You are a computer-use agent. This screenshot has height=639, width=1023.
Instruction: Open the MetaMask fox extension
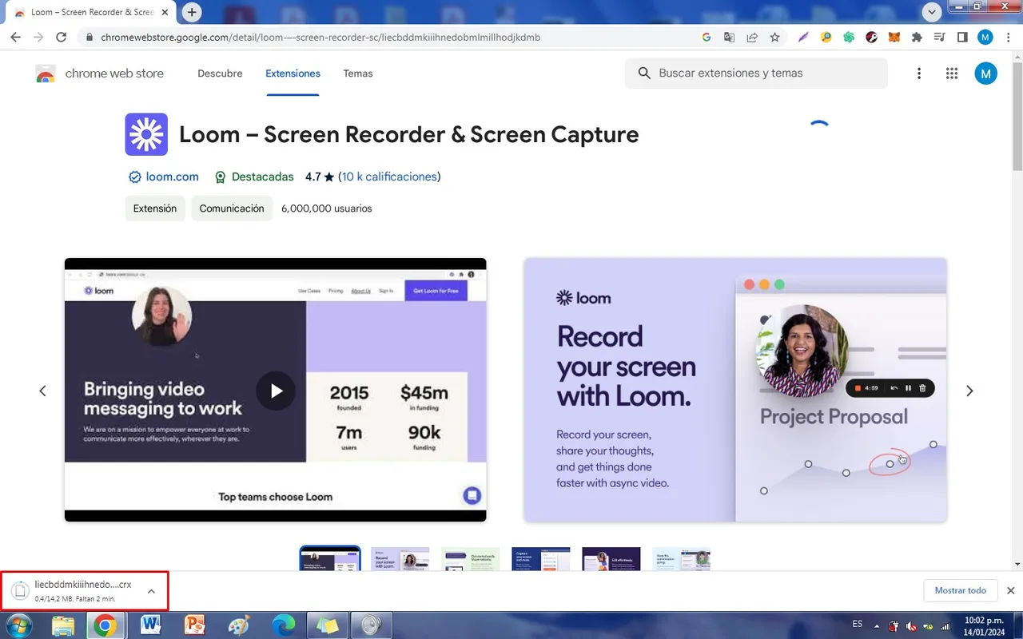pyautogui.click(x=894, y=37)
